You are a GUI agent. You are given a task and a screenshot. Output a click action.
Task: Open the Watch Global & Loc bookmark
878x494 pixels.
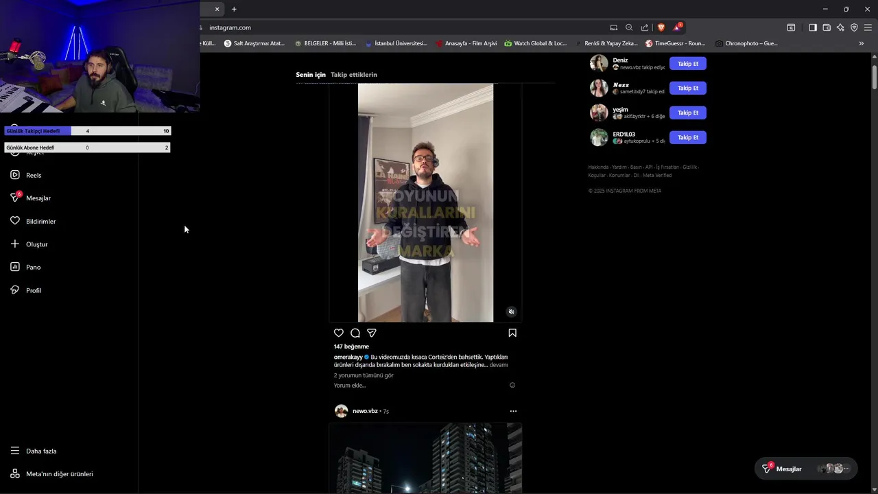tap(536, 43)
